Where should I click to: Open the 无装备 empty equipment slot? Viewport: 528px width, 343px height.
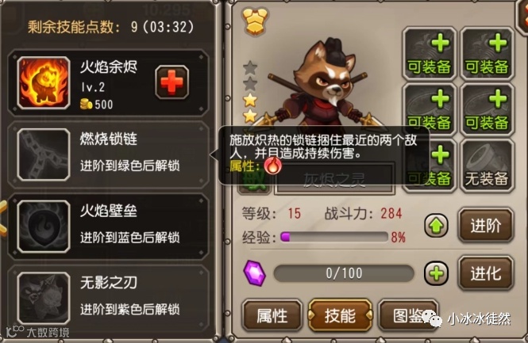point(487,166)
